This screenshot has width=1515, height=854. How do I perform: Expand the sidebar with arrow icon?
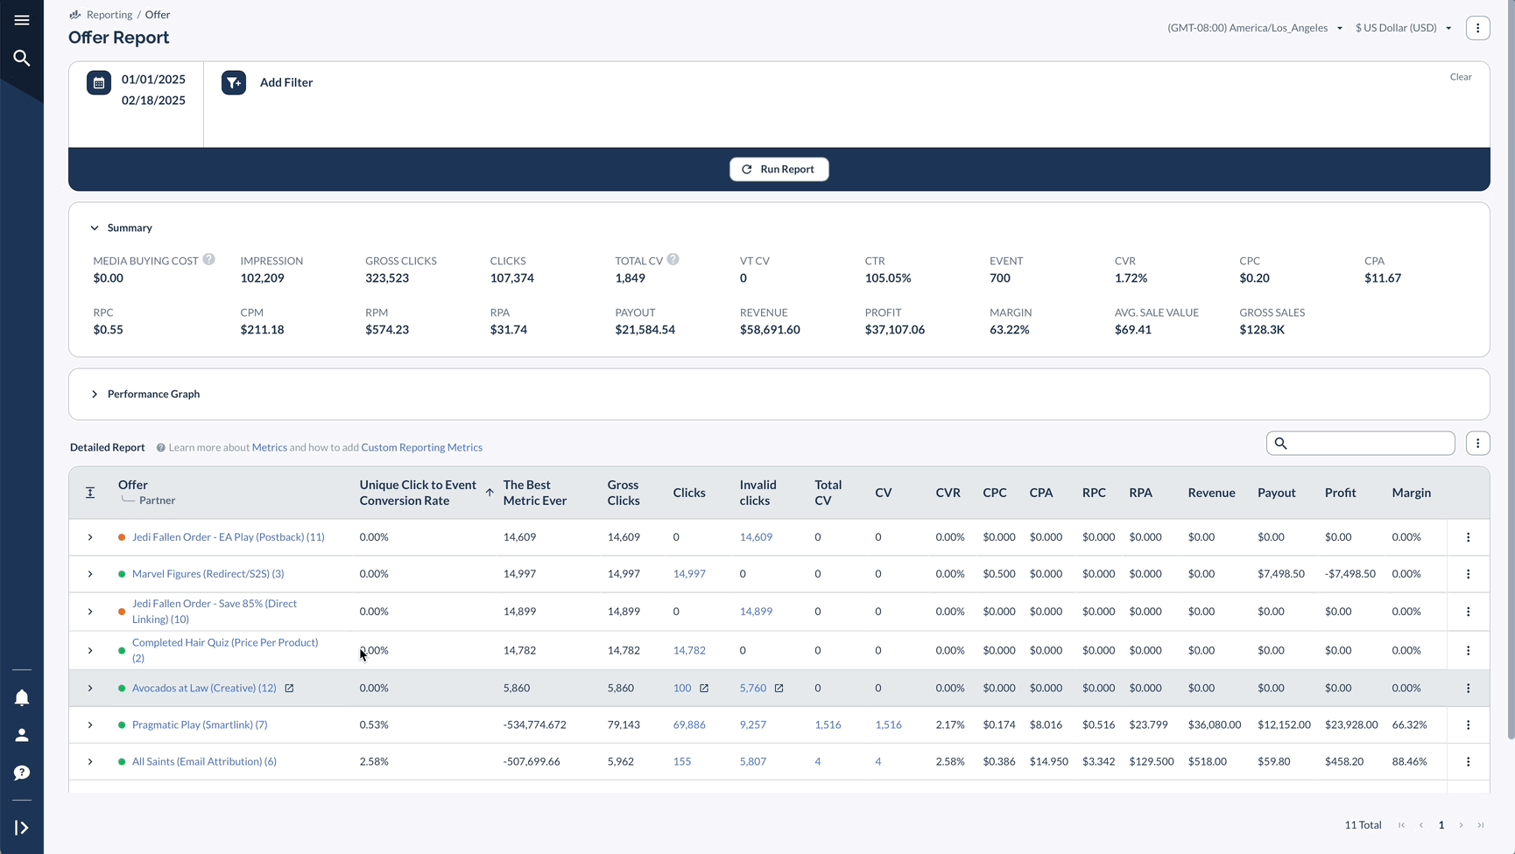22,828
